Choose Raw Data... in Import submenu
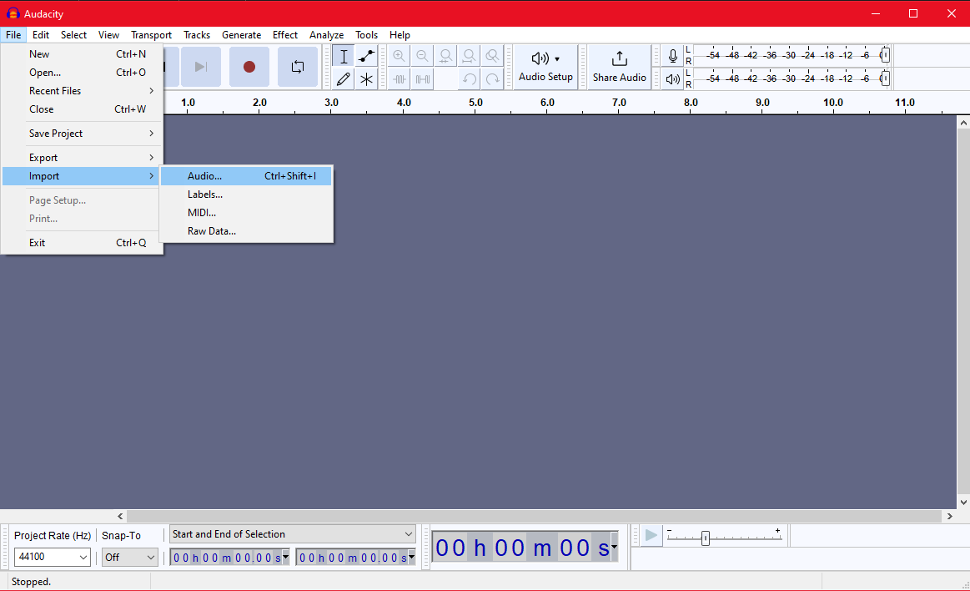Image resolution: width=970 pixels, height=591 pixels. 246,231
